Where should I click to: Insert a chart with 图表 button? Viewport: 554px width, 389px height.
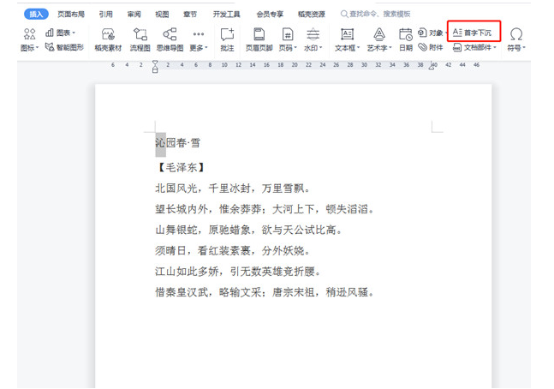coord(61,33)
